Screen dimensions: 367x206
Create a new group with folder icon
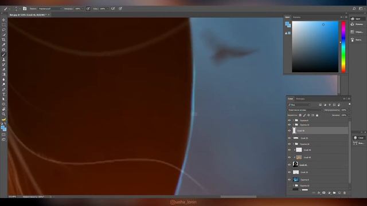point(334,193)
